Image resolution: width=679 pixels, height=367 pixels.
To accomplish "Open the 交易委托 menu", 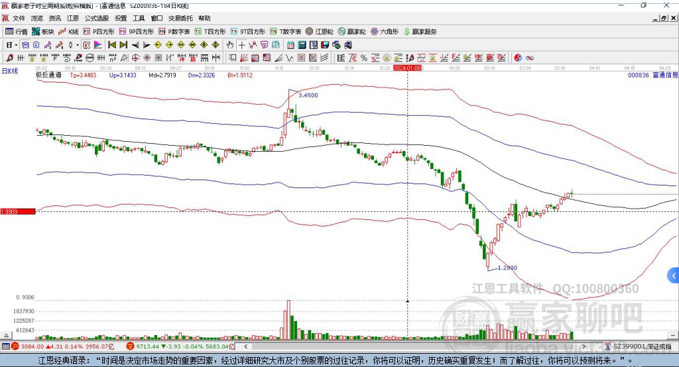I will 180,19.
